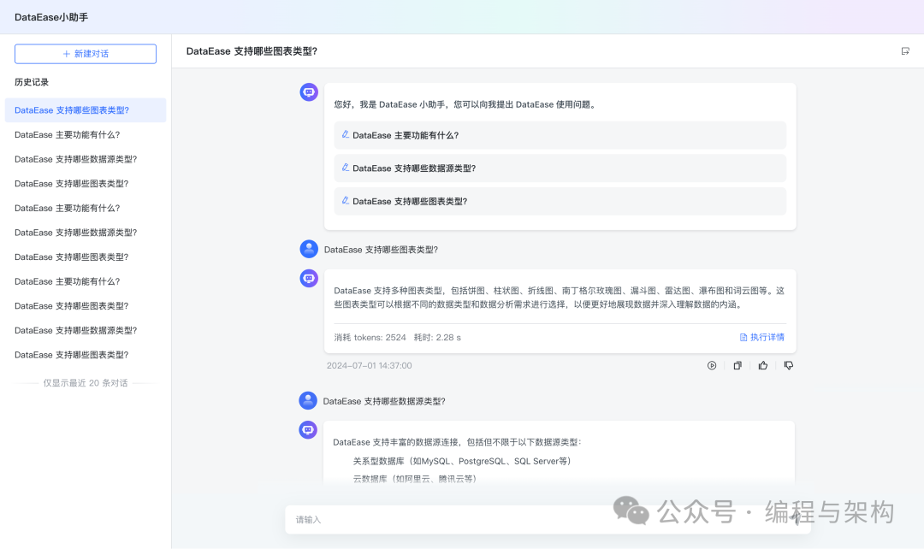Play the chart-types answer aloud
The image size is (924, 549).
click(x=712, y=366)
